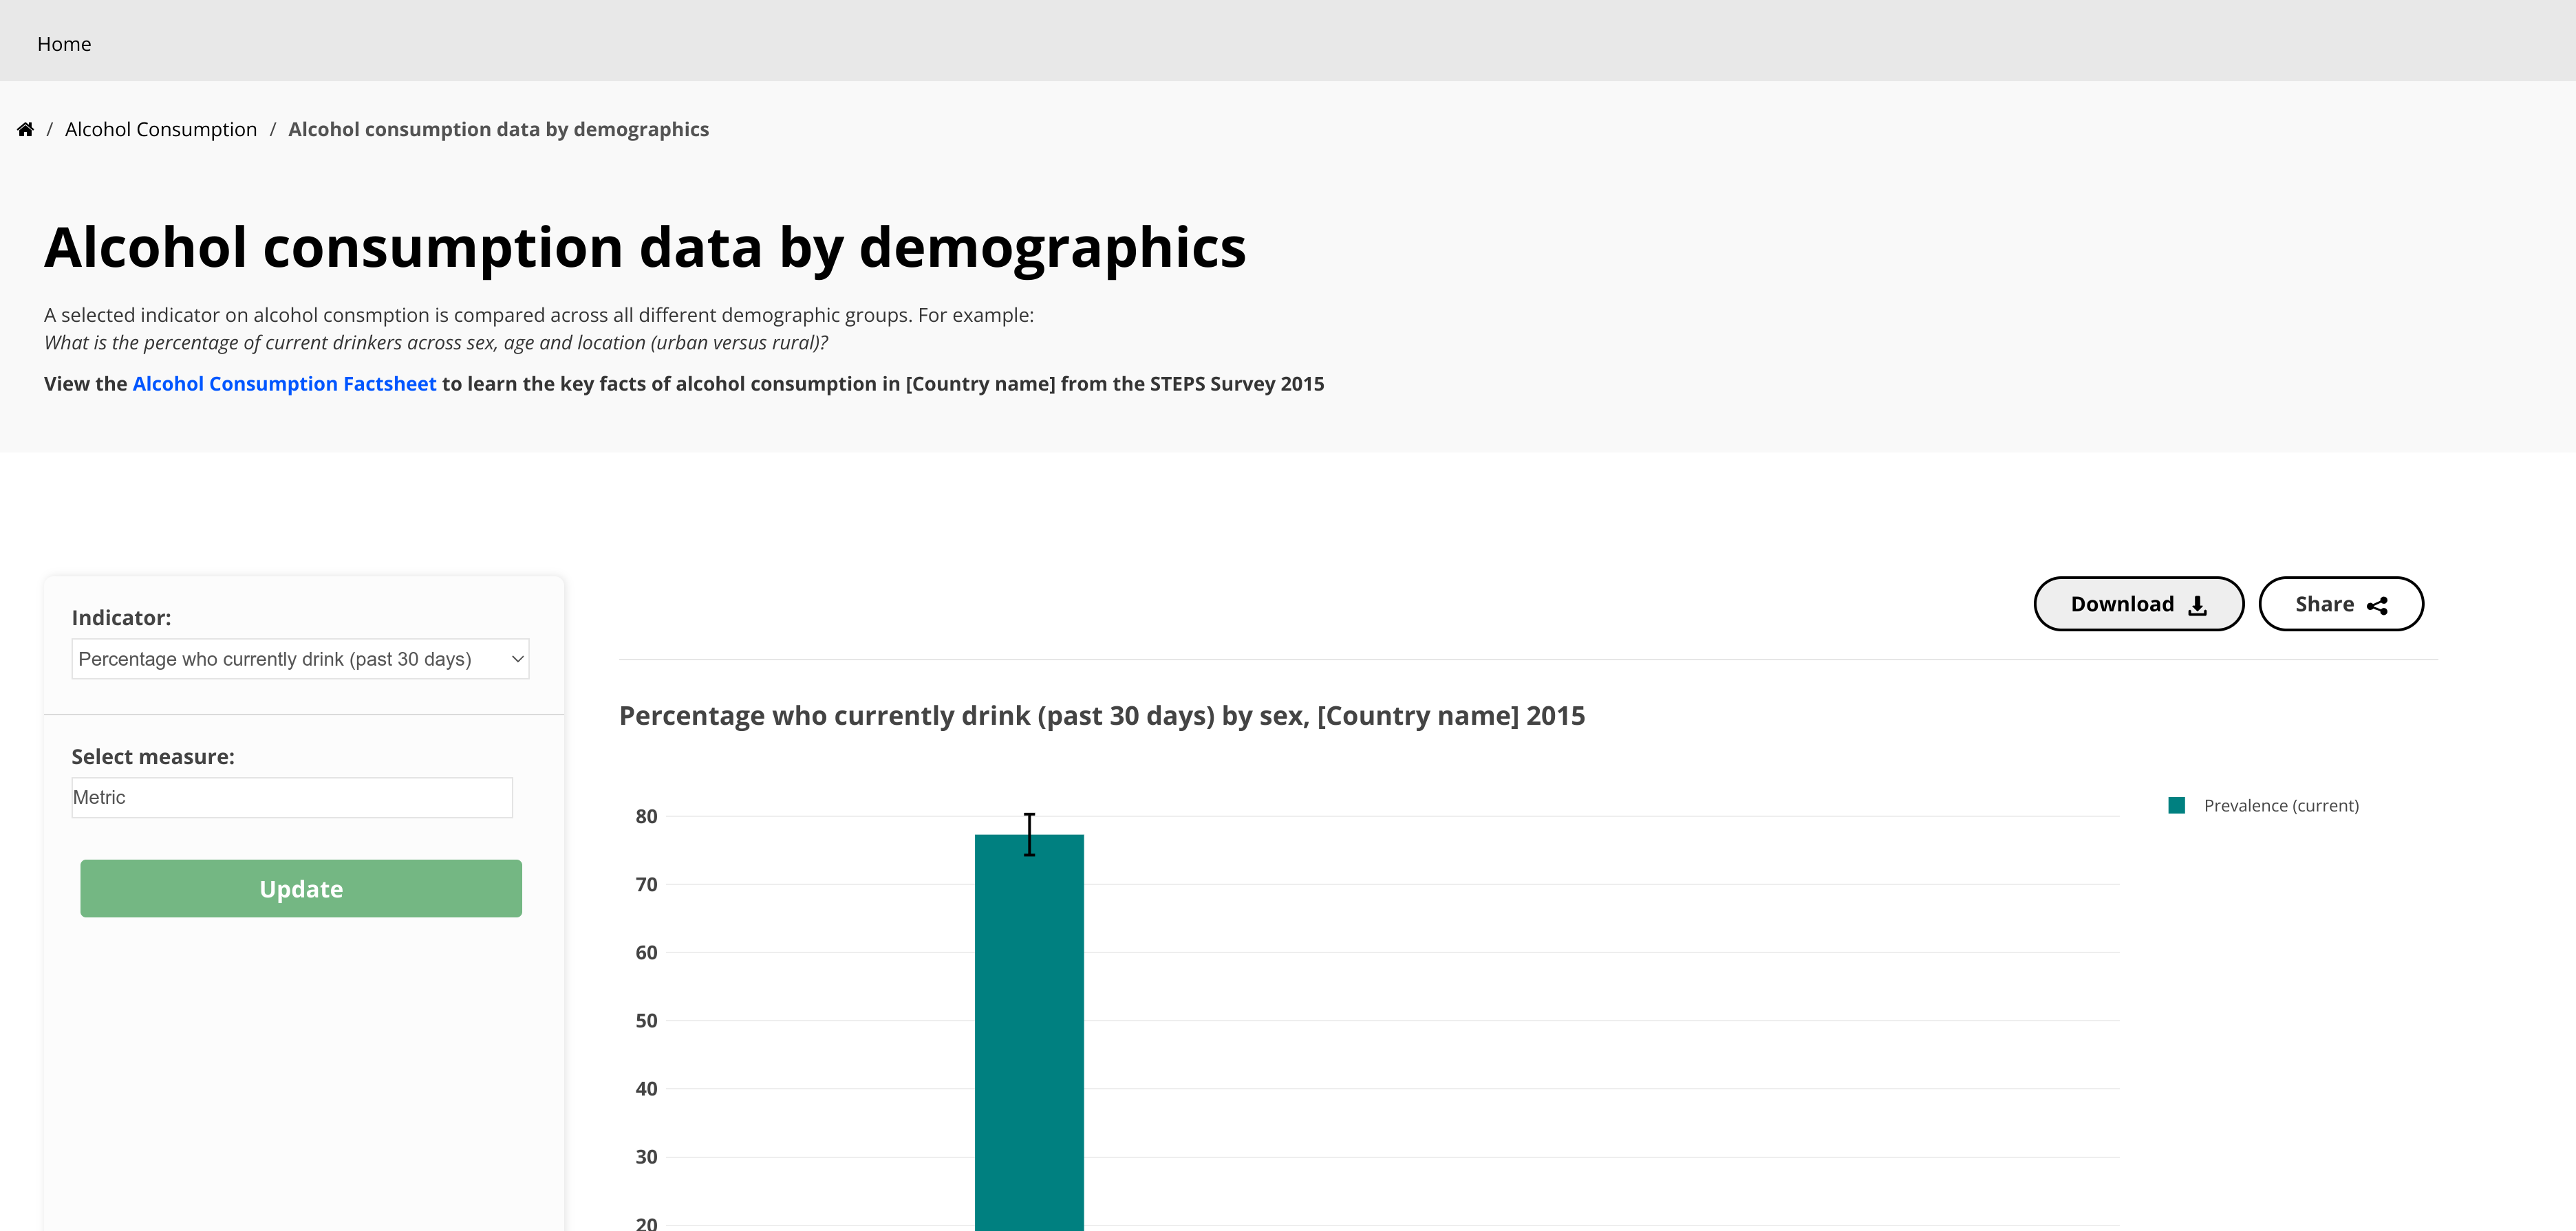The width and height of the screenshot is (2576, 1231).
Task: Click the Share button
Action: (x=2341, y=604)
